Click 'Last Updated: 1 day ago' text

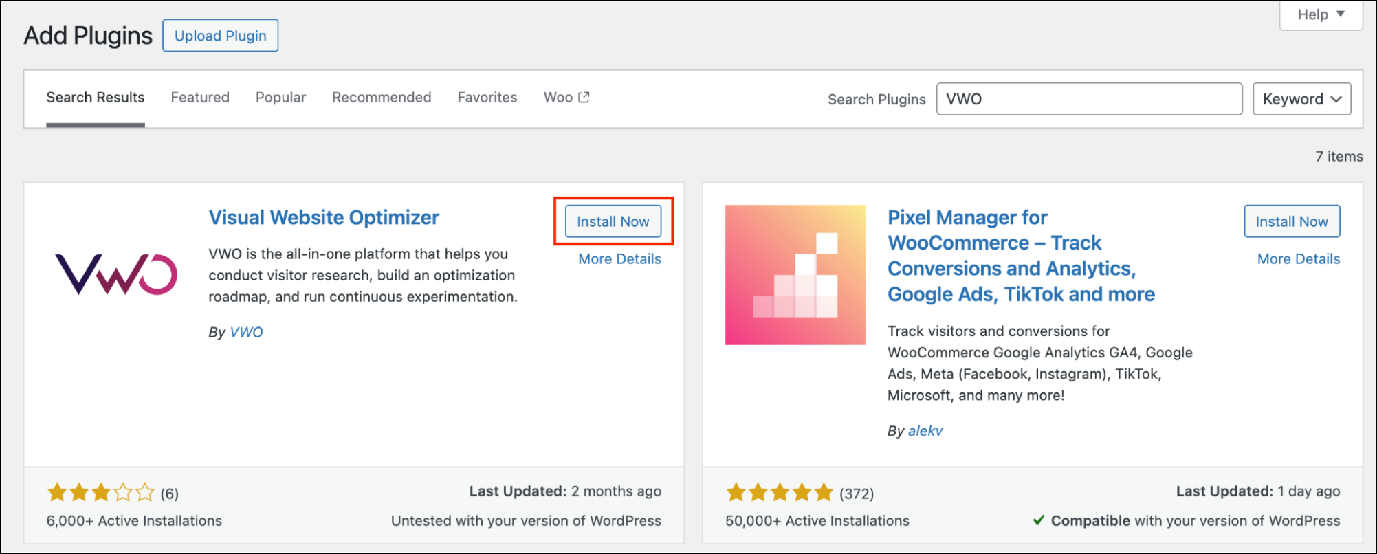pos(1258,491)
